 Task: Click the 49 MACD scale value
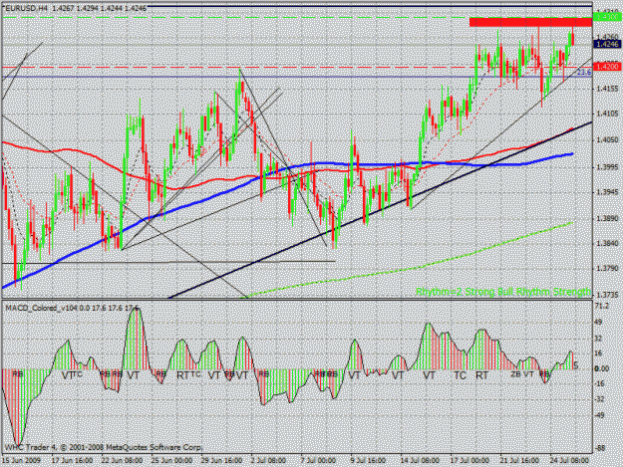tap(599, 323)
